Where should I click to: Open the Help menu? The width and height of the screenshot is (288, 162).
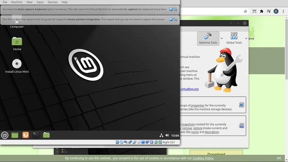(x=64, y=2)
